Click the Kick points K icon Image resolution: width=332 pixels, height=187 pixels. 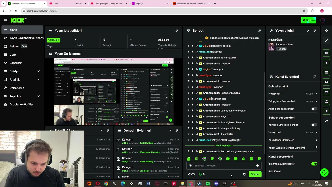200,174
